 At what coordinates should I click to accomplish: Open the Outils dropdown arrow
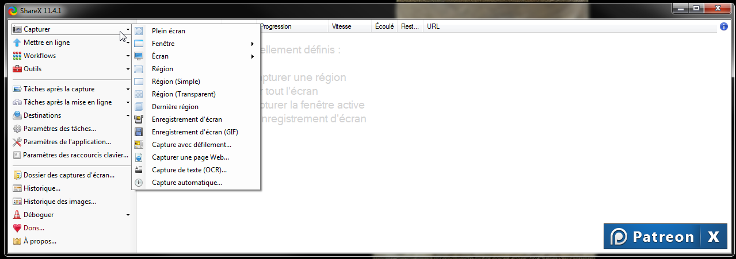click(x=128, y=69)
